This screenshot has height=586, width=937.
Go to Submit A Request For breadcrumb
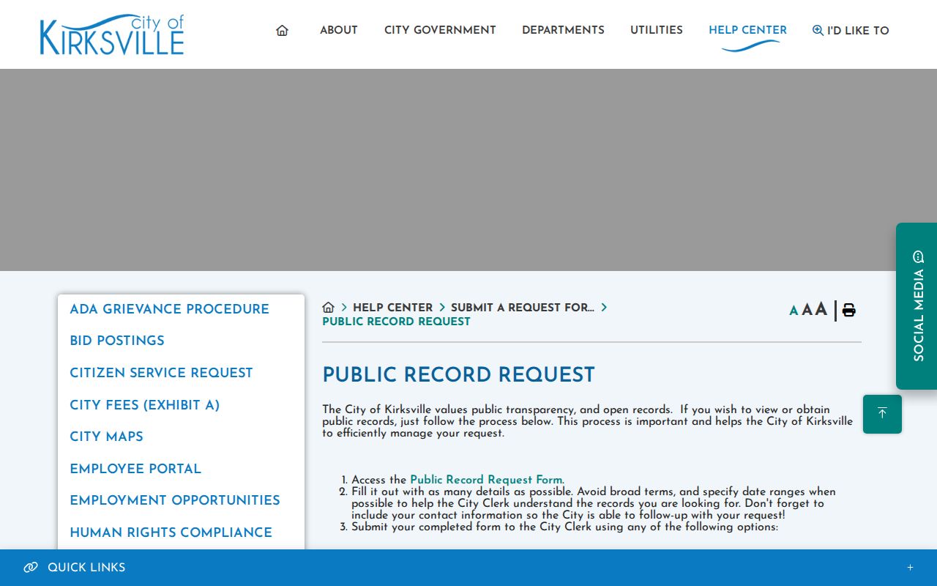(522, 308)
